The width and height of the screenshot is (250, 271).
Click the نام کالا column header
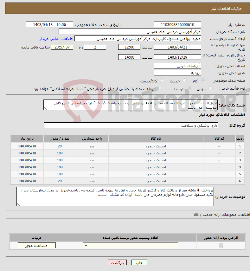click(156, 139)
